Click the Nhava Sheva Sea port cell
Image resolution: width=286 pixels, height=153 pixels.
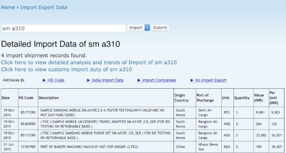point(209,147)
